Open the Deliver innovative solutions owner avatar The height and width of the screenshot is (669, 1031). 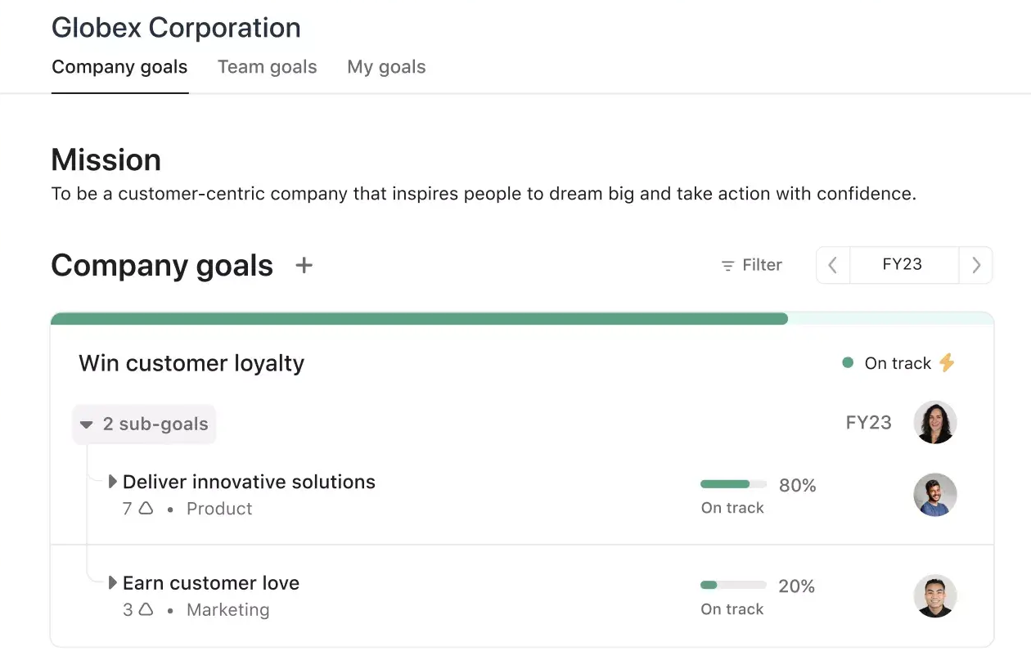(934, 494)
